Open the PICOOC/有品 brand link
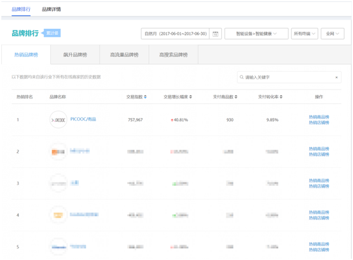353x260 pixels. point(83,119)
